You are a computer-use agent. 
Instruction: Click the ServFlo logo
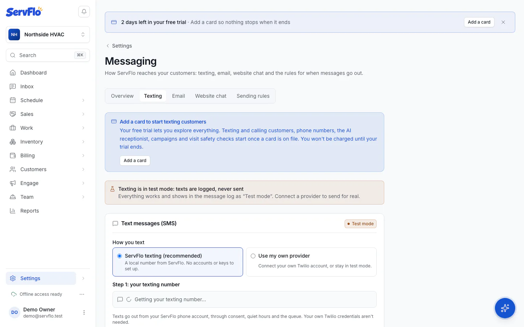24,12
